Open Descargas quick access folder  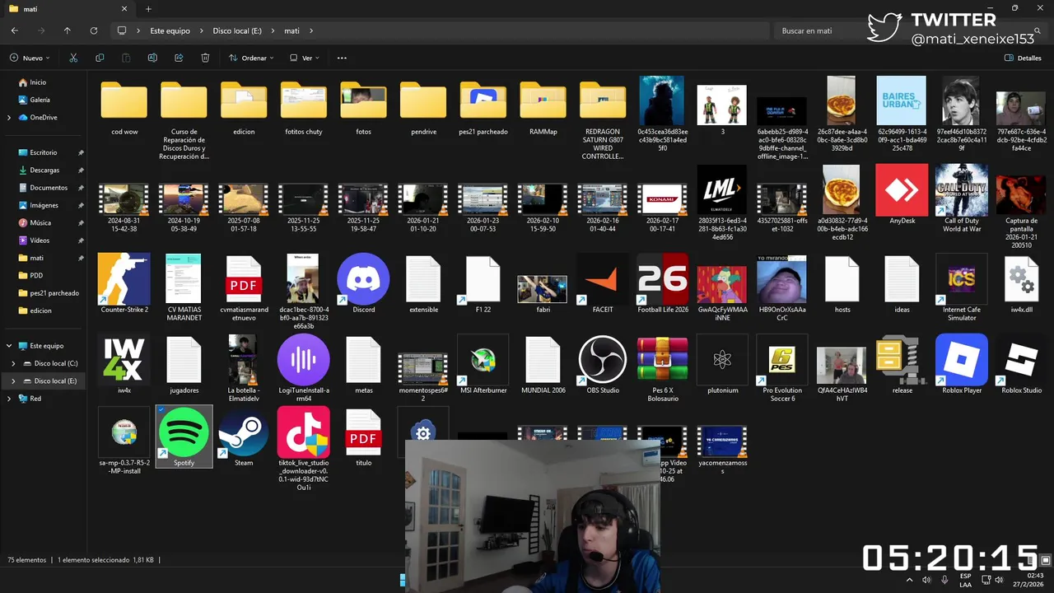point(44,170)
